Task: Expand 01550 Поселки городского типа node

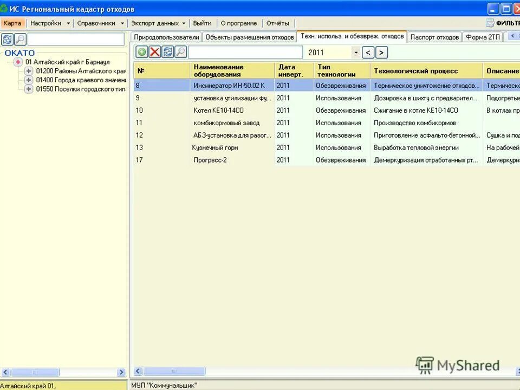Action: pyautogui.click(x=29, y=89)
